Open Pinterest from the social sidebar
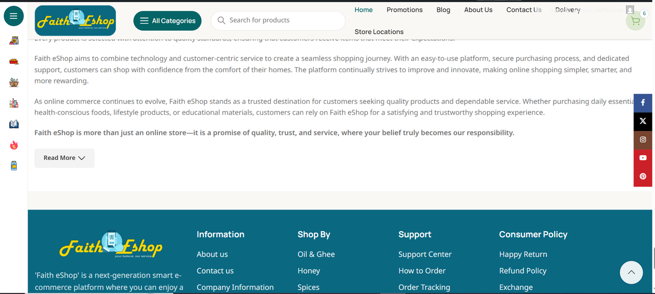Screen dimensions: 655x294 (x=643, y=177)
